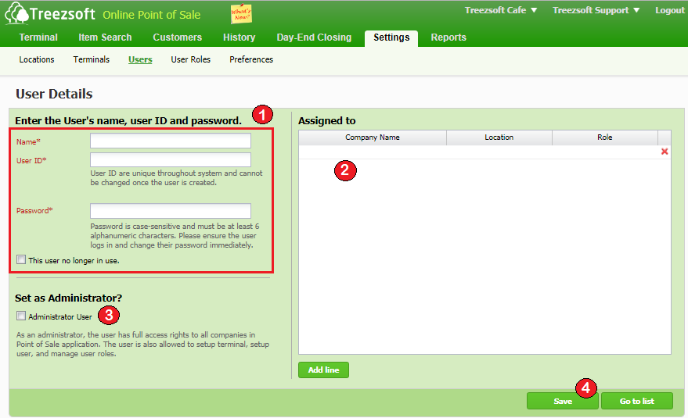The image size is (688, 418).
Task: Open the Reports tab
Action: [x=448, y=38]
